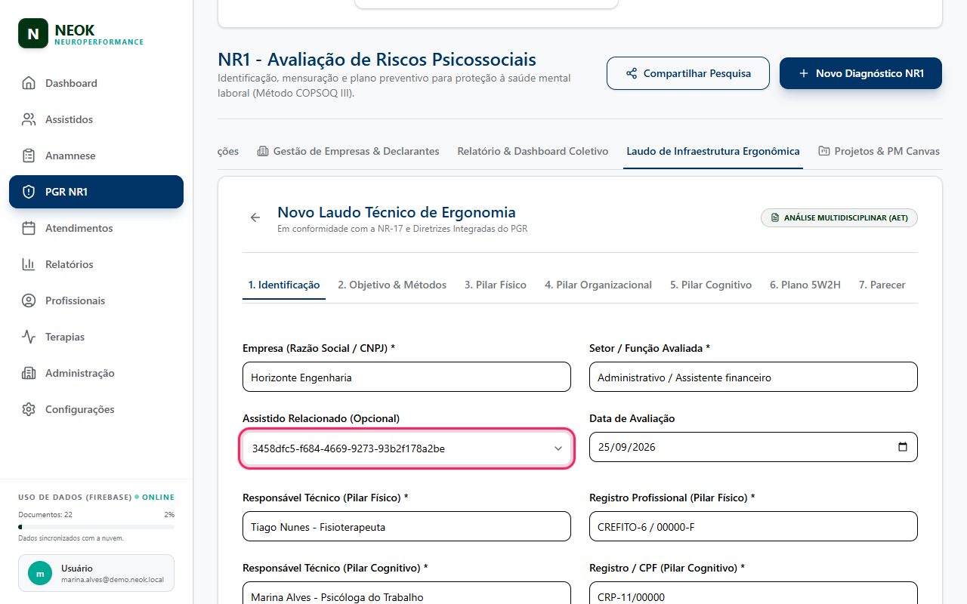The image size is (967, 604).
Task: Click the Data de Avaliação date field
Action: tap(753, 447)
